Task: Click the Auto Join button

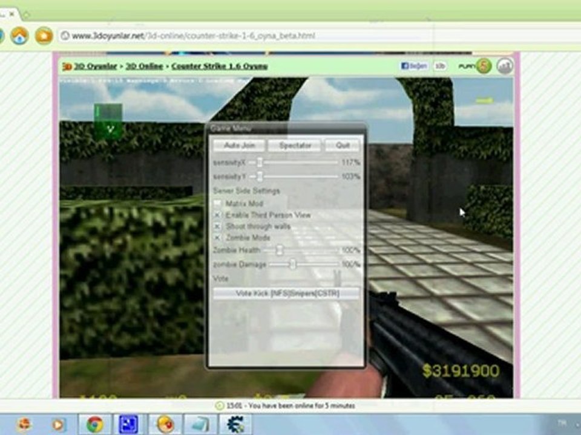Action: coord(239,146)
